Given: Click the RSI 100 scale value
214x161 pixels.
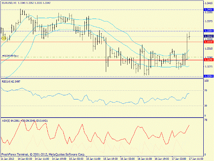Looking at the screenshot, I should tap(207, 80).
